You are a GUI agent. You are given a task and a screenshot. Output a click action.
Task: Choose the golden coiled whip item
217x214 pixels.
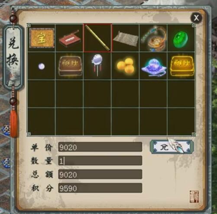point(154,38)
